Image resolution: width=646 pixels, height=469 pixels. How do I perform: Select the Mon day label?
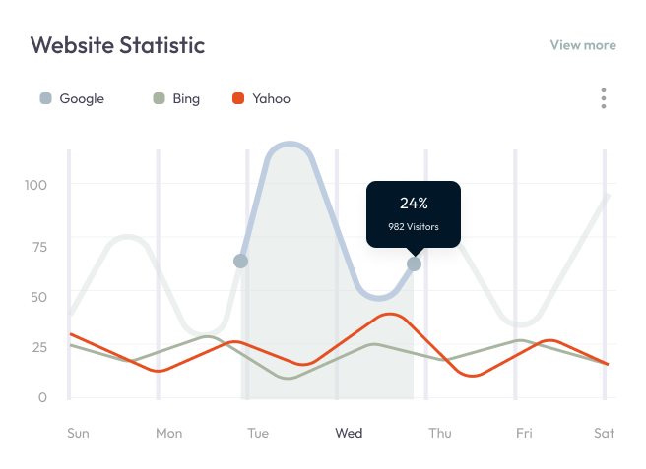pos(168,433)
